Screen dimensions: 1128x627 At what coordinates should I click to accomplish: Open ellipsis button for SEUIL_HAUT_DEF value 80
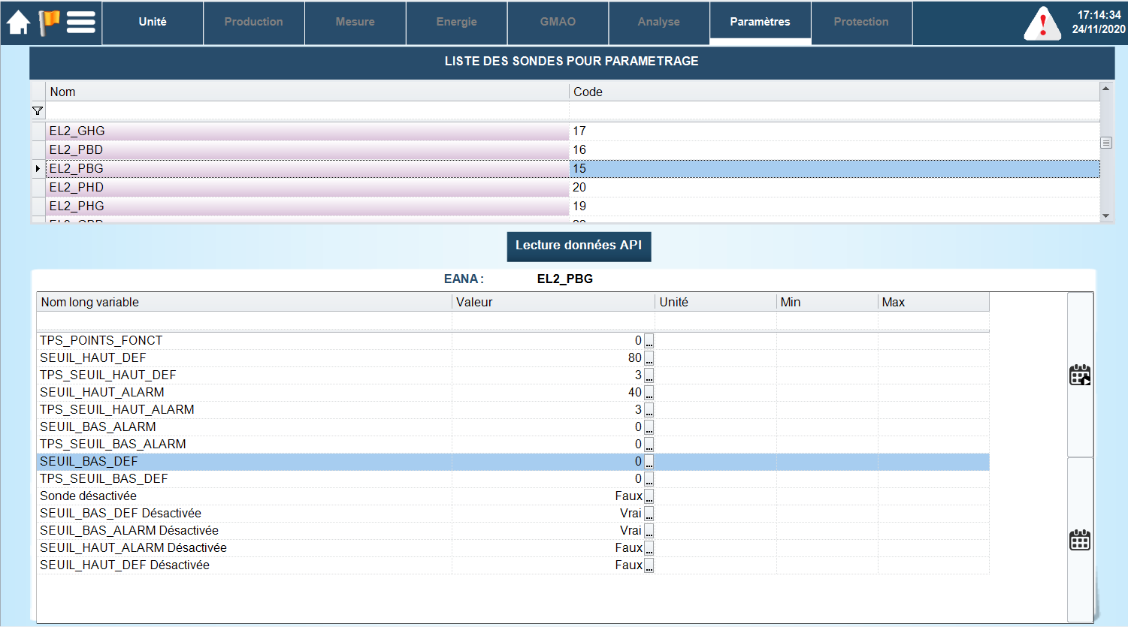649,358
